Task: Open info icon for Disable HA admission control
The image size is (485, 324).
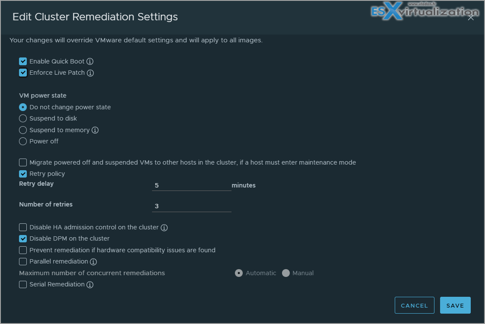Action: [x=164, y=228]
